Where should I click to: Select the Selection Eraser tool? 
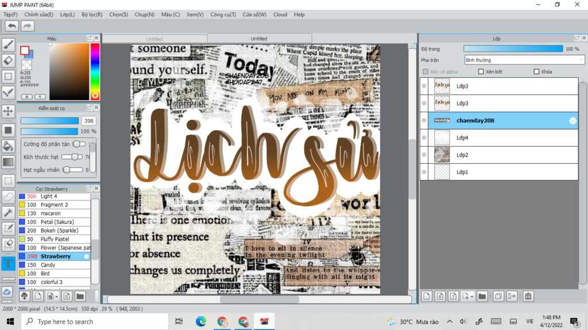click(8, 244)
